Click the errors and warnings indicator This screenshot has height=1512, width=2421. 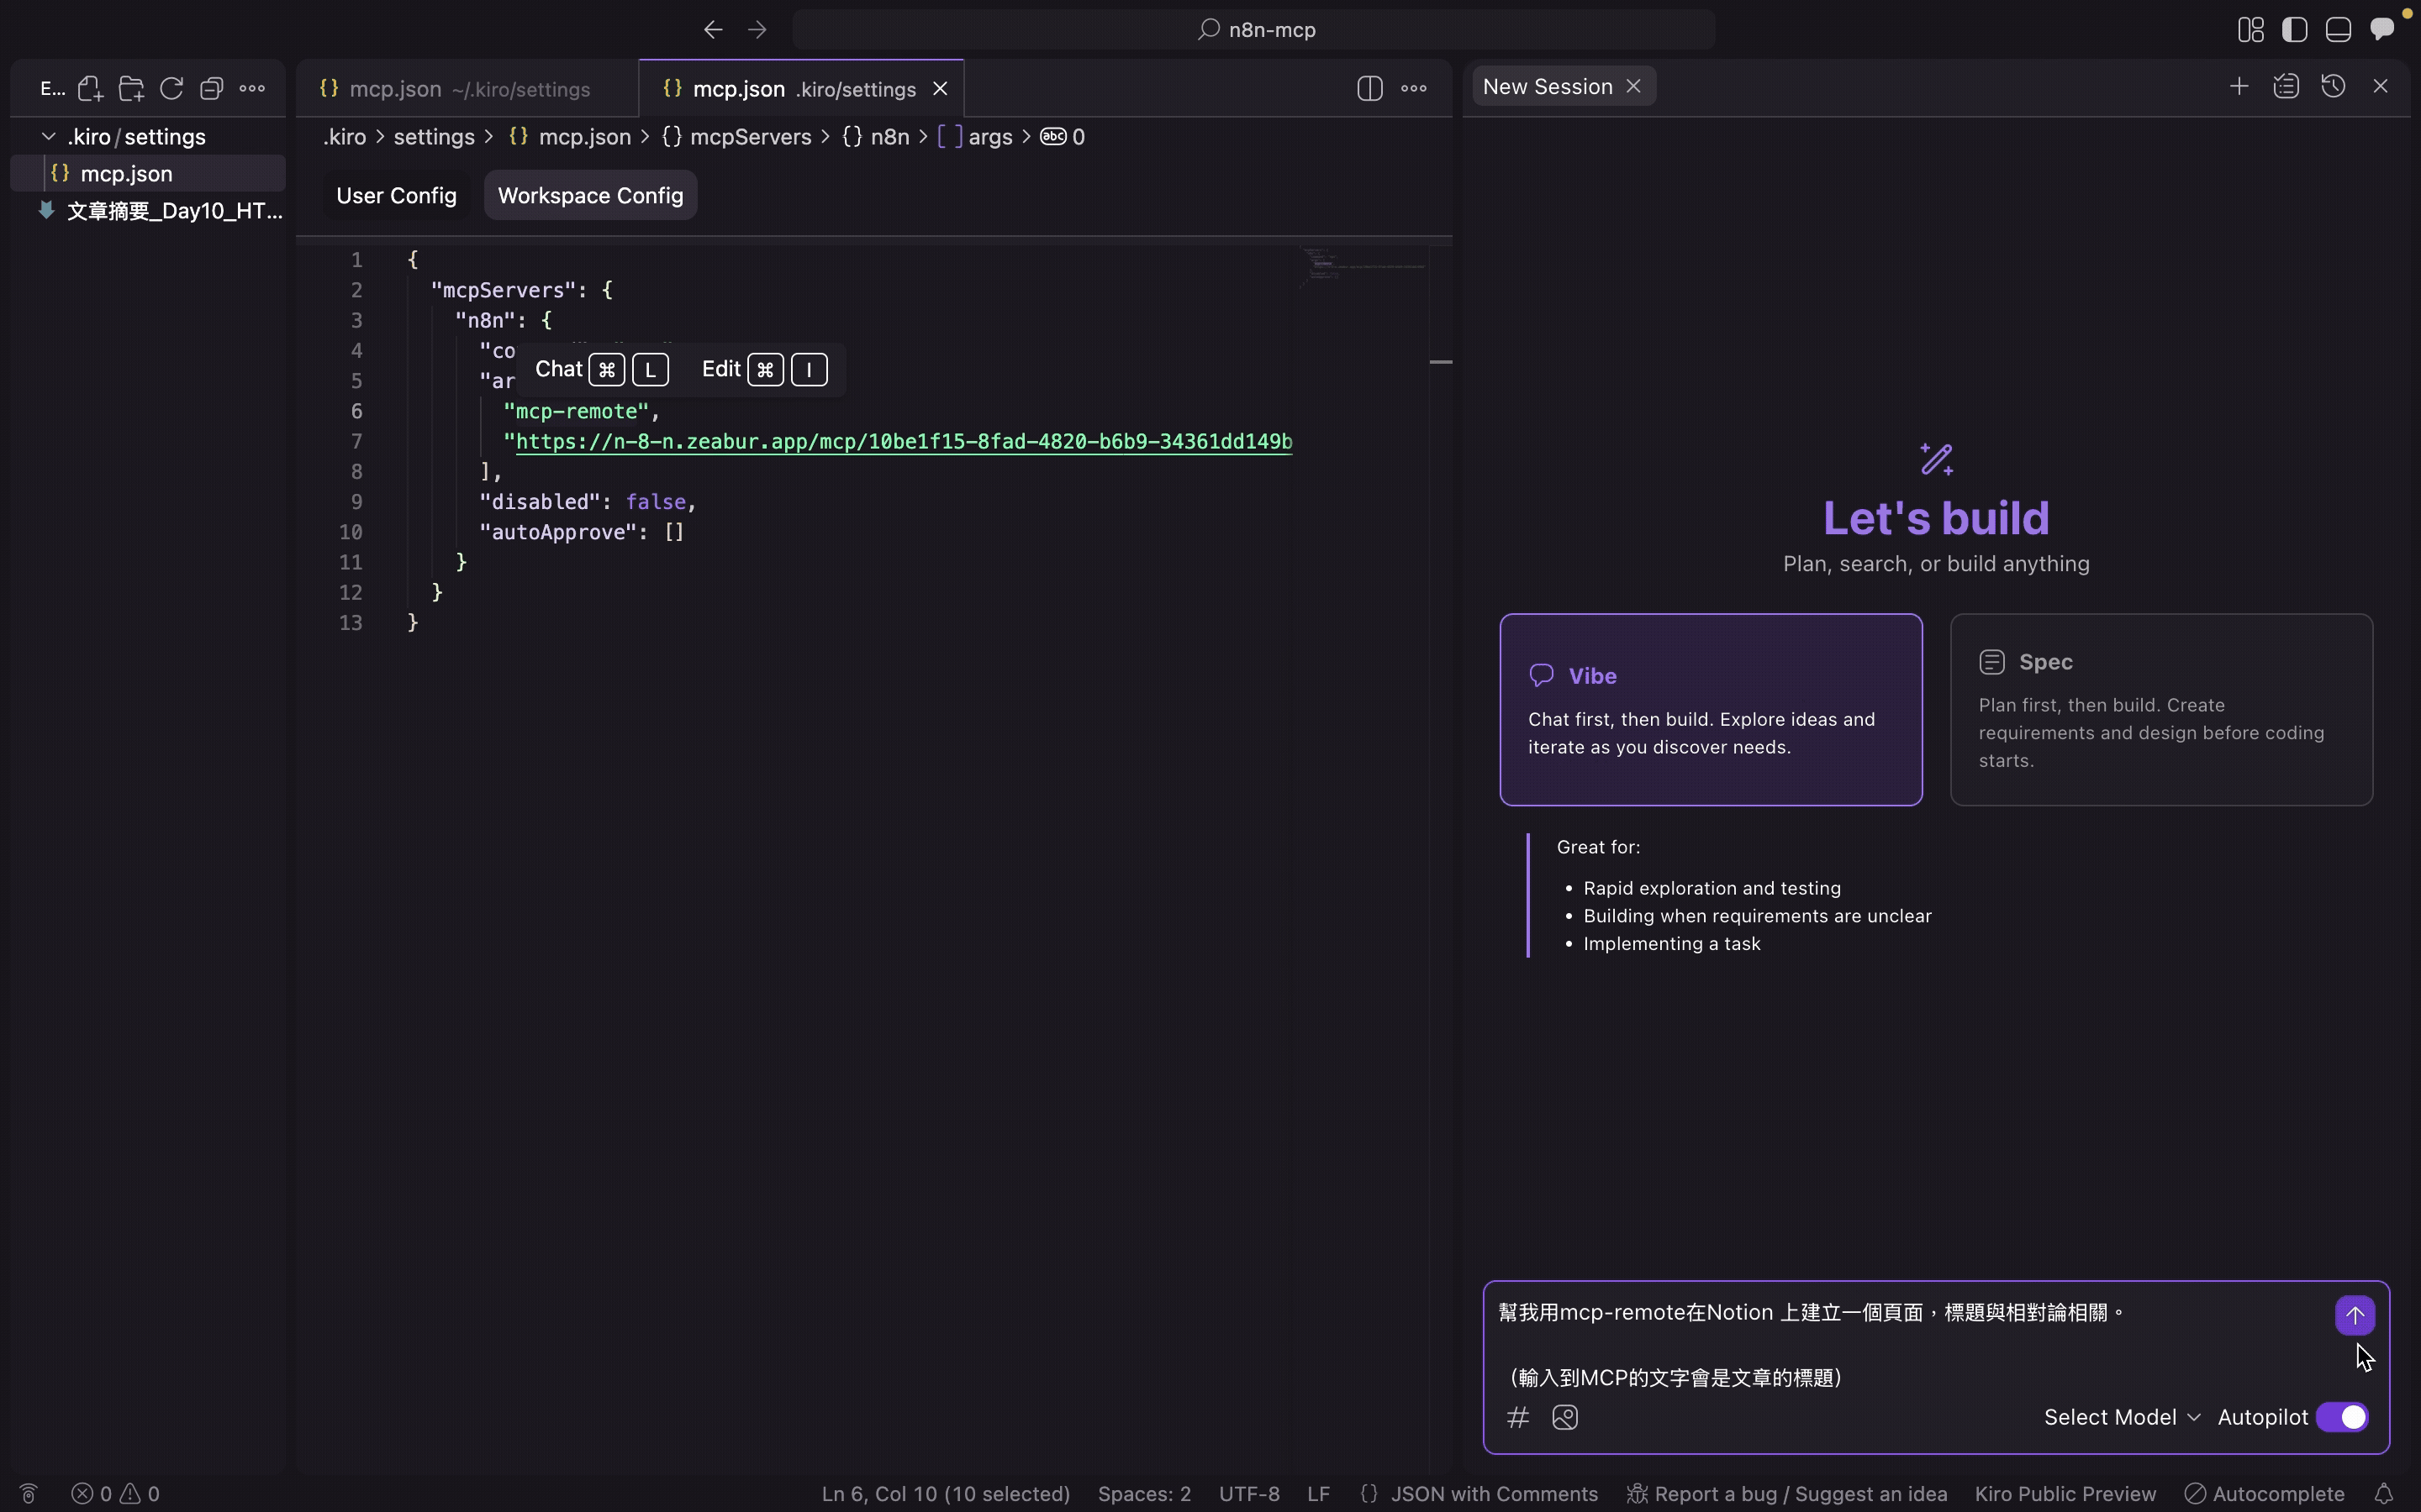pos(115,1494)
